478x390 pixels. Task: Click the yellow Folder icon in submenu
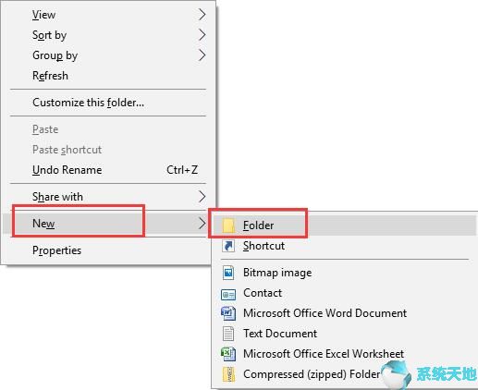tap(228, 225)
